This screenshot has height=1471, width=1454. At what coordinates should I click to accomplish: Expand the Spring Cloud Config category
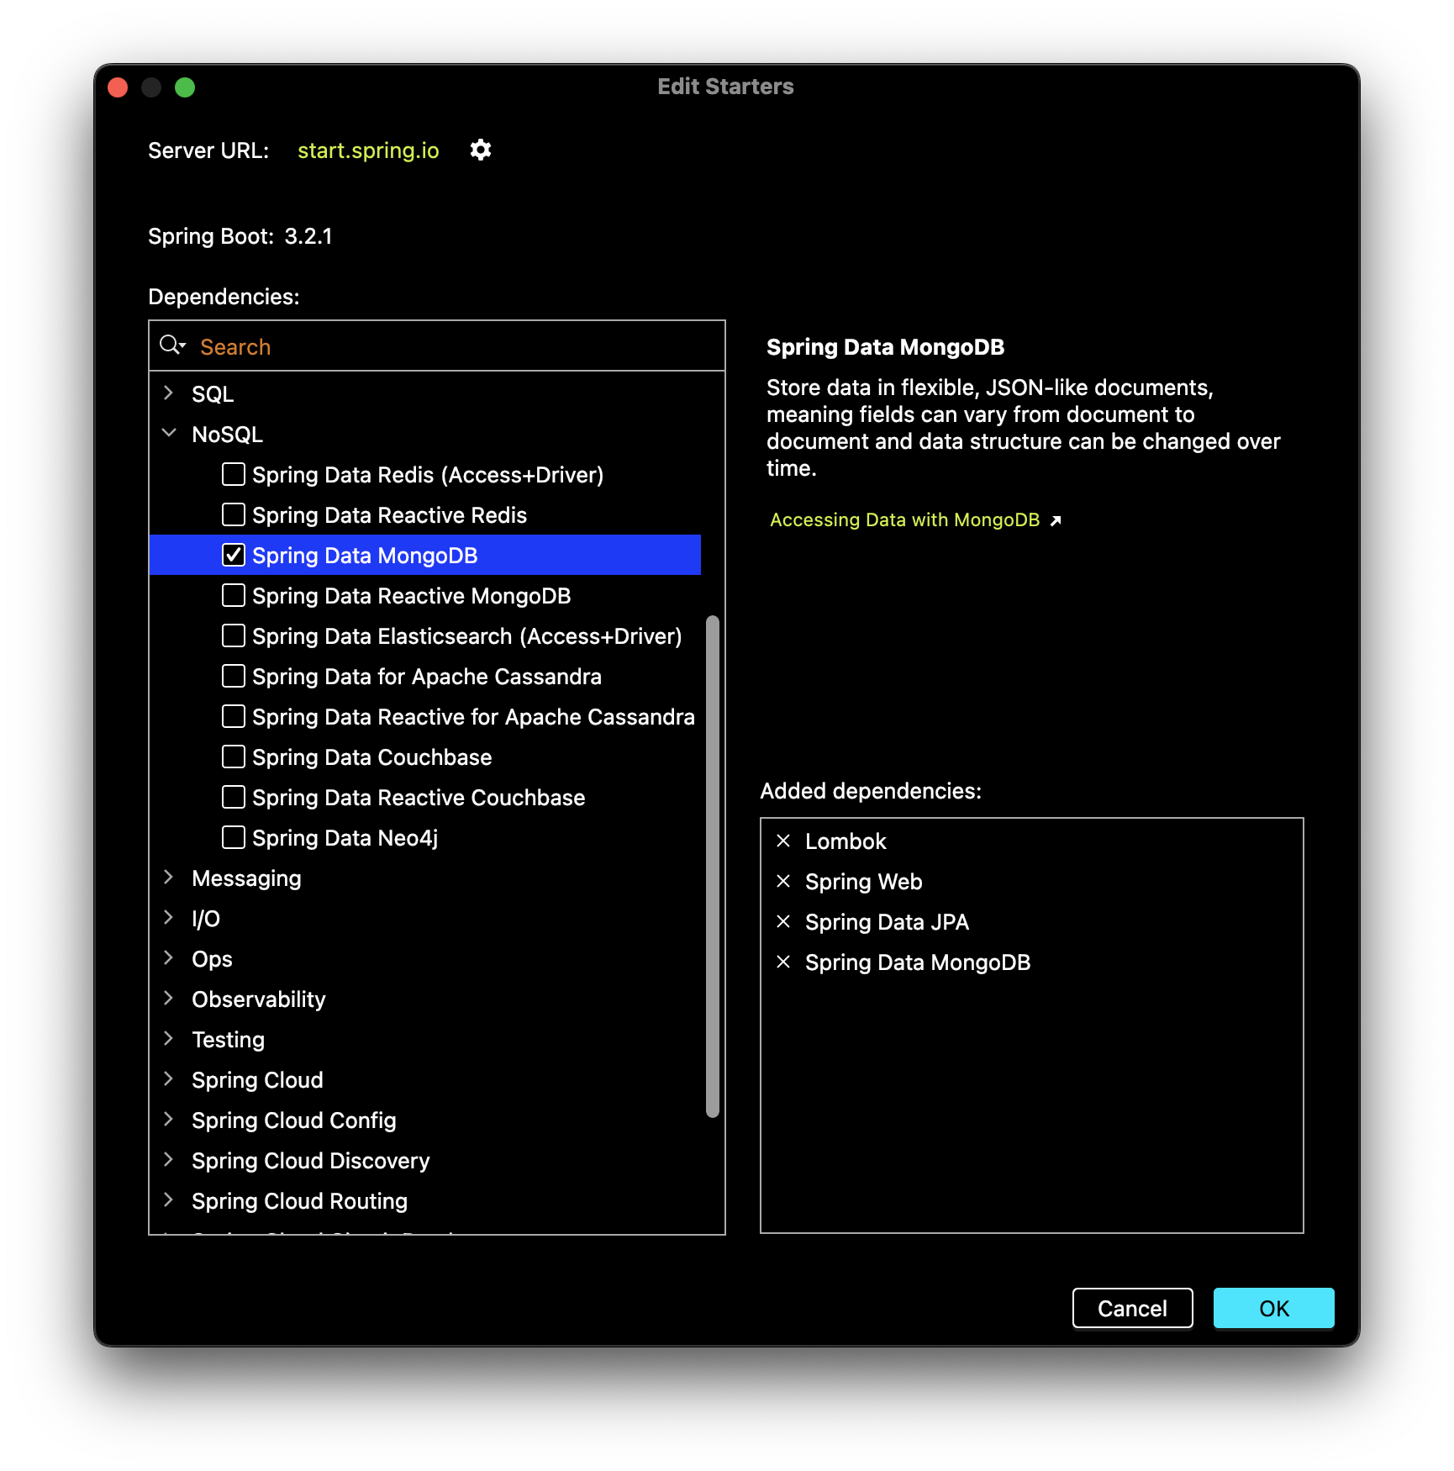(x=168, y=1119)
